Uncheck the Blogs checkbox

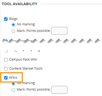tap(6, 19)
